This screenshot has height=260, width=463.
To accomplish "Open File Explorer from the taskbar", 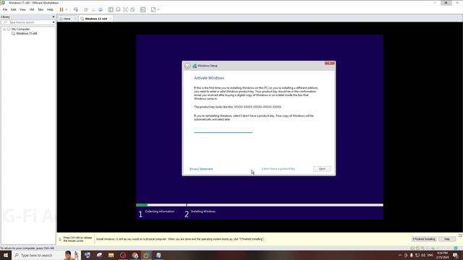I will point(111,255).
